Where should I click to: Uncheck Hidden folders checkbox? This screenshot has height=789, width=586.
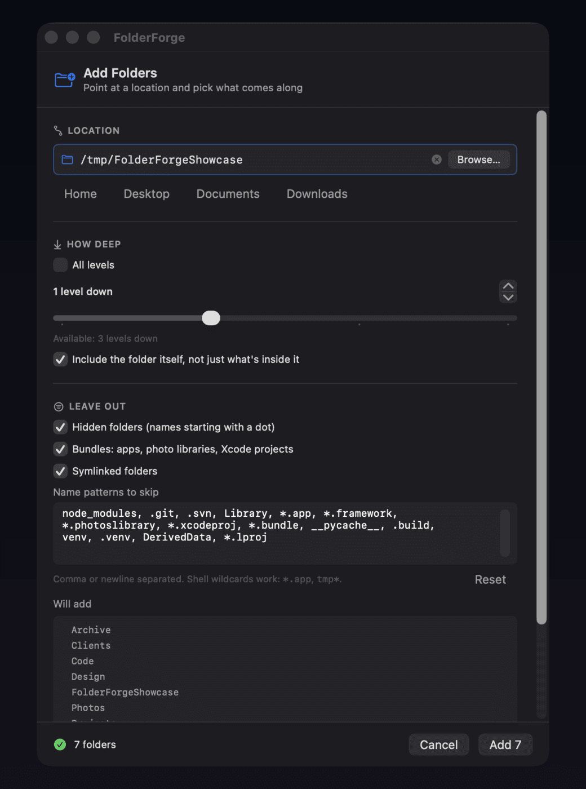[60, 427]
